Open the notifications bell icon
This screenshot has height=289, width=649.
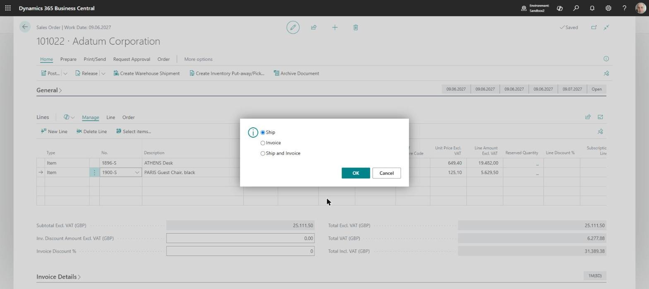[x=592, y=8]
